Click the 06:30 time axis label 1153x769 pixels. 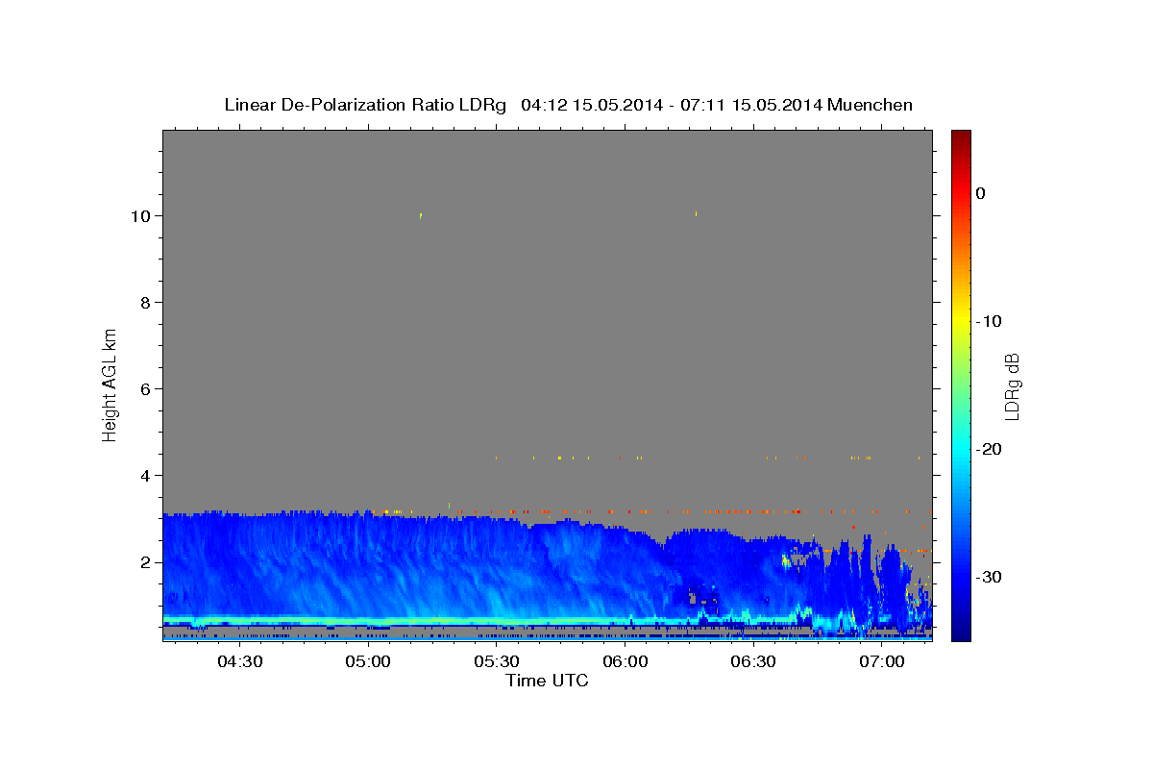point(753,661)
